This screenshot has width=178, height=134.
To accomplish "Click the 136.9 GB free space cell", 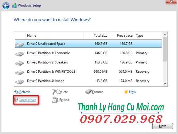I will click(126, 62).
